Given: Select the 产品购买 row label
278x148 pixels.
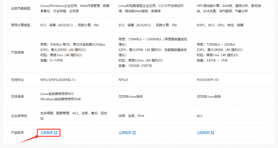Looking at the screenshot, I should (x=17, y=133).
